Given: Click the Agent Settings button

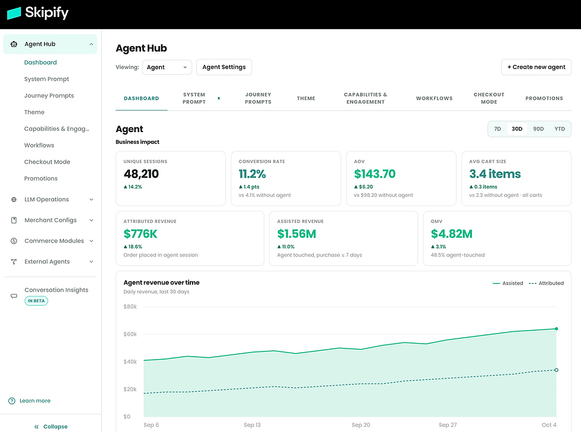Looking at the screenshot, I should pos(224,67).
